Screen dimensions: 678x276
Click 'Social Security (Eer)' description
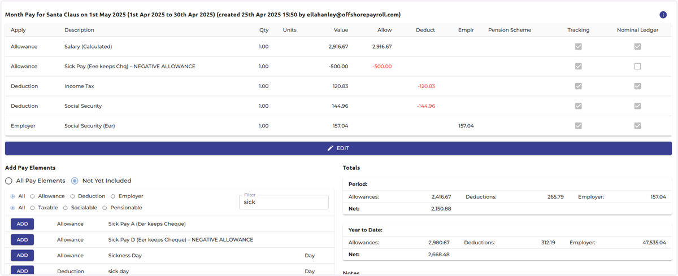[x=89, y=126]
